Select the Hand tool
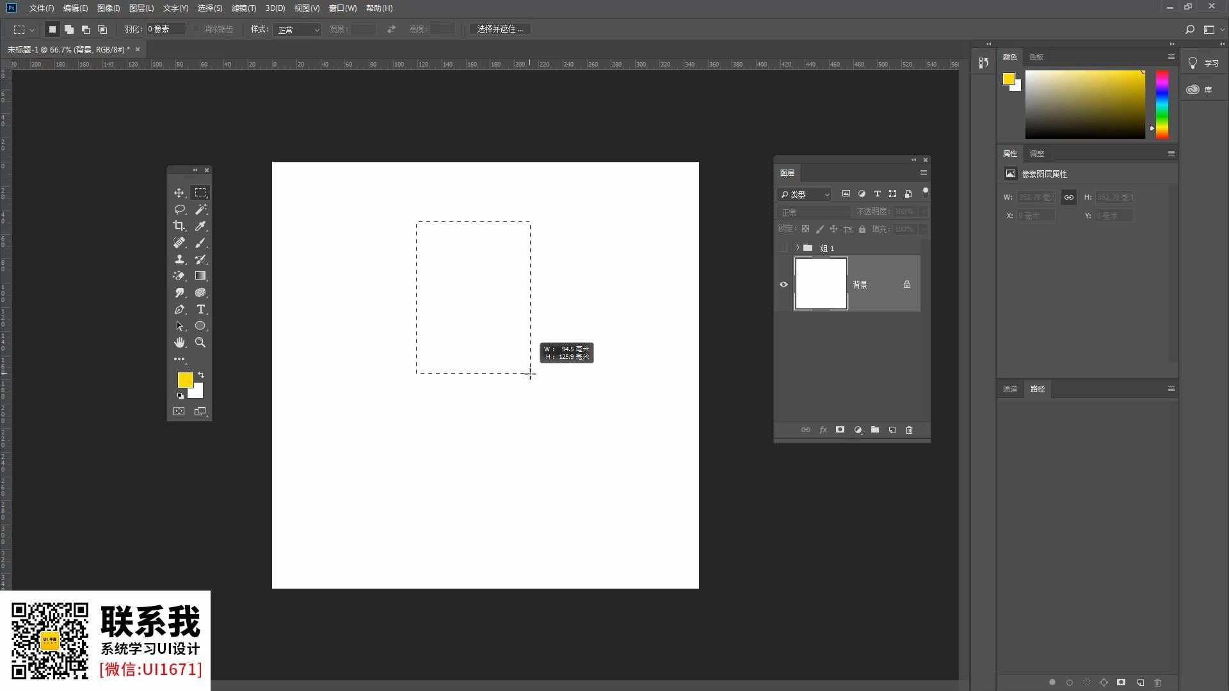 coord(179,342)
